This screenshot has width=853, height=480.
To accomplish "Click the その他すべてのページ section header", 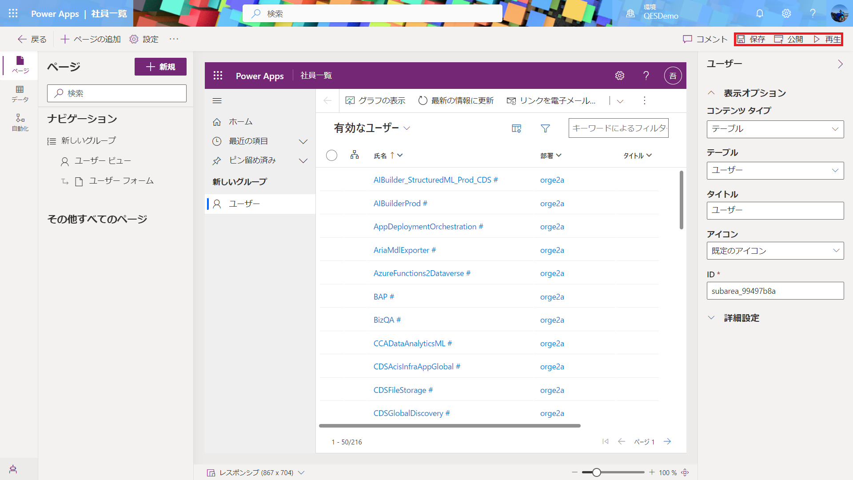I will point(97,219).
